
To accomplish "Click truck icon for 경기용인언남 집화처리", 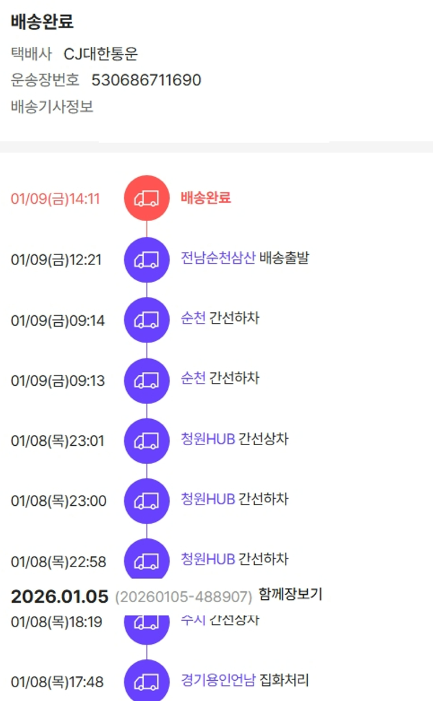I will click(147, 682).
